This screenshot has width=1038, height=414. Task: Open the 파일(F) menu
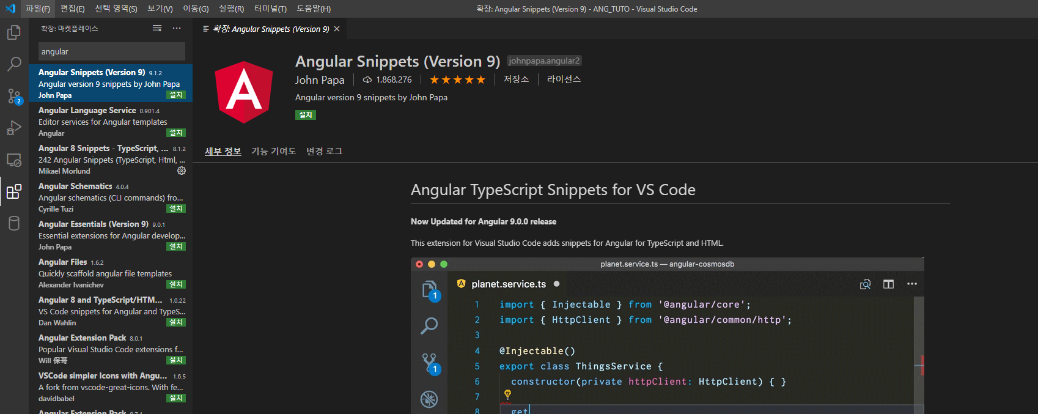click(38, 9)
